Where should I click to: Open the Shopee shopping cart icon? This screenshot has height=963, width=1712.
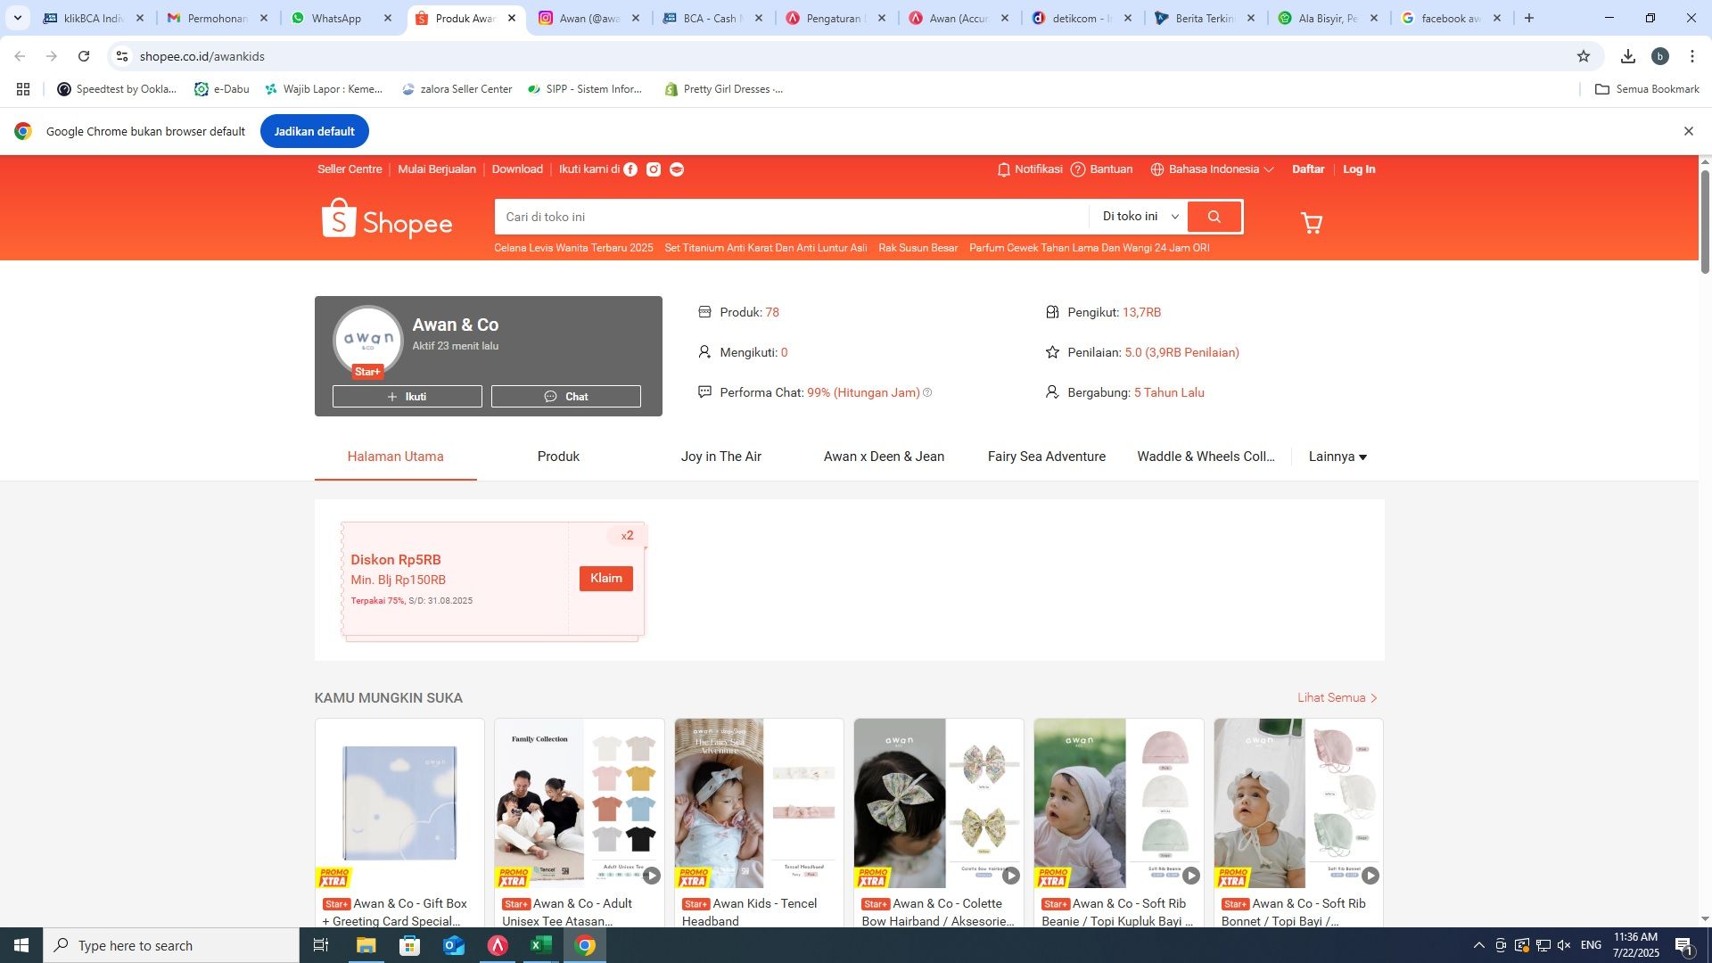pos(1311,222)
